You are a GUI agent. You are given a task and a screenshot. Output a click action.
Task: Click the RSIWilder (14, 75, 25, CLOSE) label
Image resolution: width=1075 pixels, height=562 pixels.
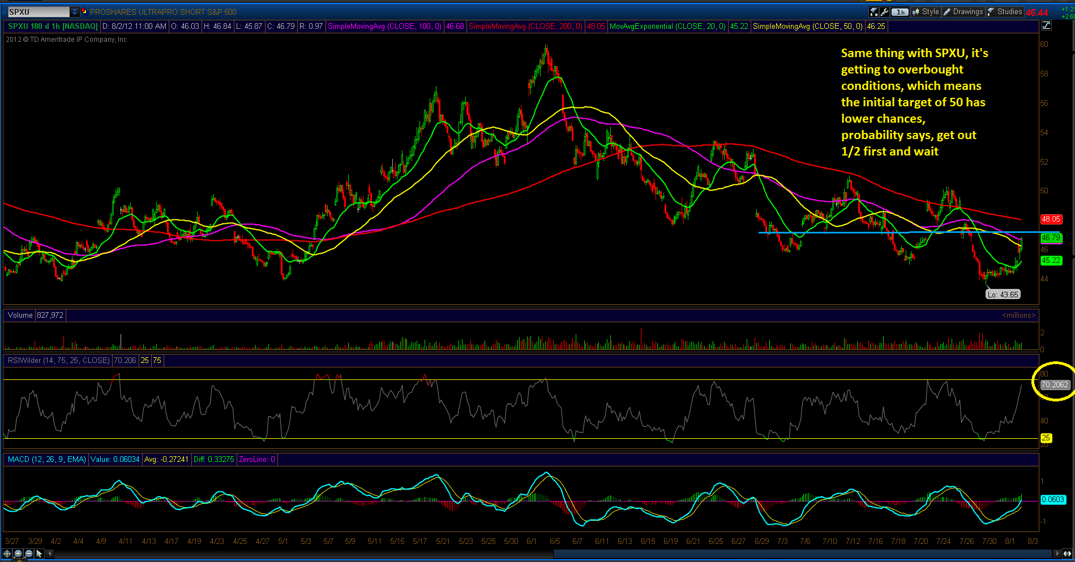point(58,360)
